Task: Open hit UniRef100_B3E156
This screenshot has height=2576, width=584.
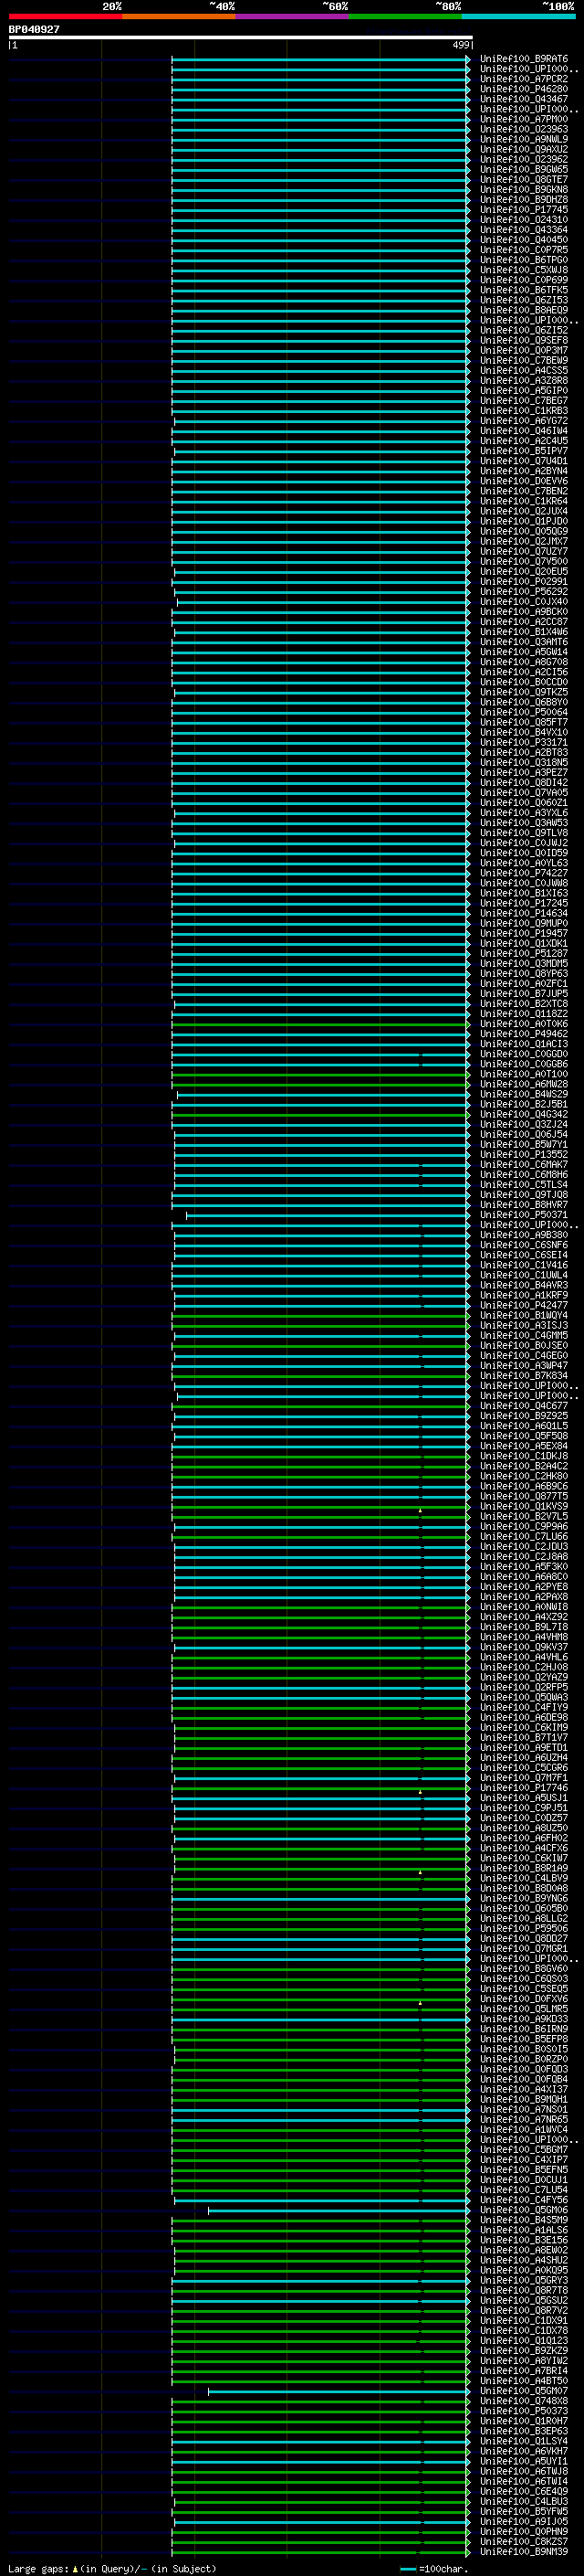Action: tap(523, 2240)
